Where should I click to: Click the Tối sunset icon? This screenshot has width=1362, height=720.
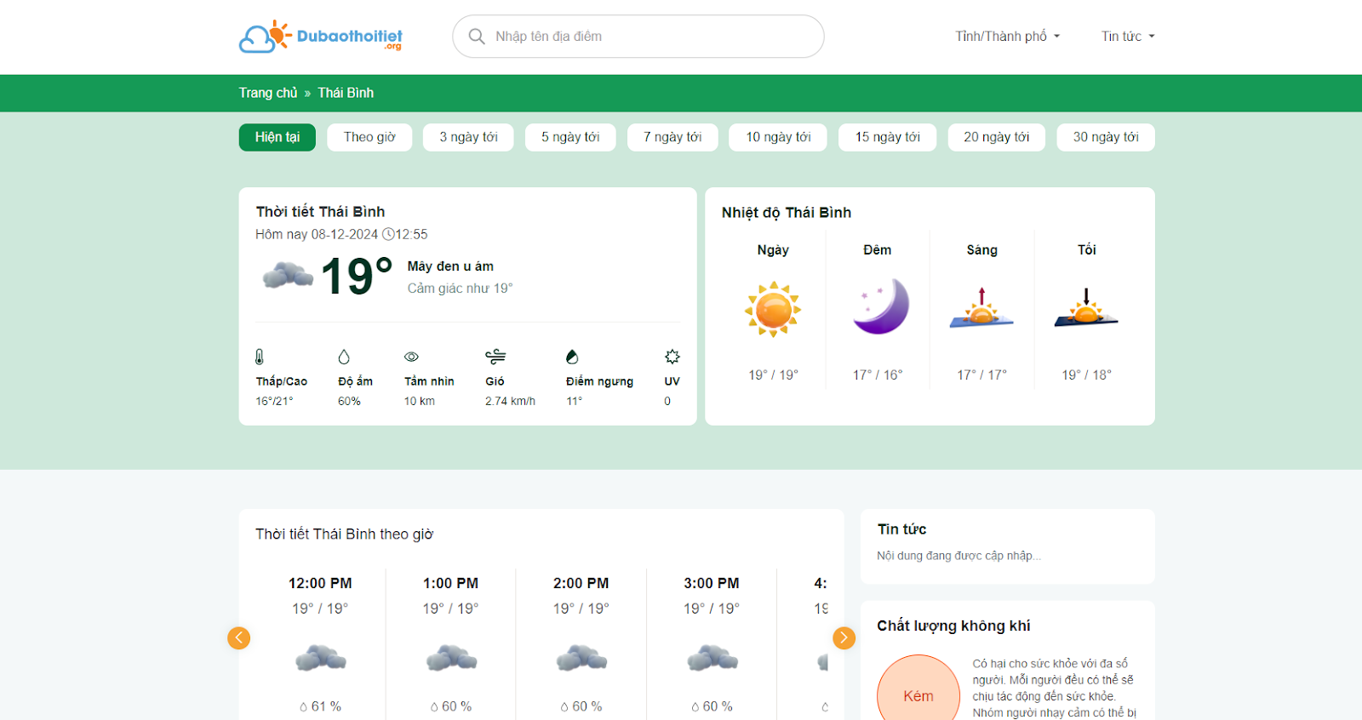coord(1086,308)
